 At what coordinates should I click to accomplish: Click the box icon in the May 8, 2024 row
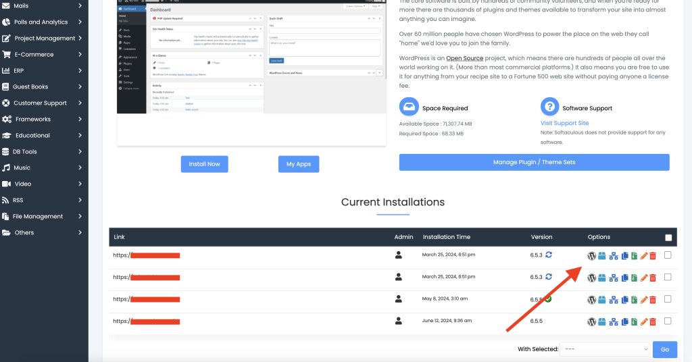602,300
